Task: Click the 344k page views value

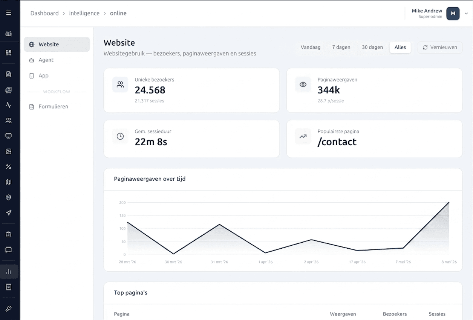Action: click(x=329, y=90)
